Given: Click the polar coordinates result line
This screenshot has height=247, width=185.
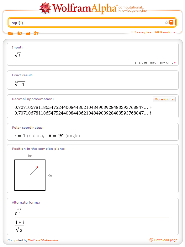Looking at the screenshot, I should pyautogui.click(x=47, y=136).
